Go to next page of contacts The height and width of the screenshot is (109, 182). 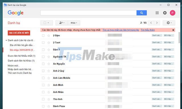point(157,23)
